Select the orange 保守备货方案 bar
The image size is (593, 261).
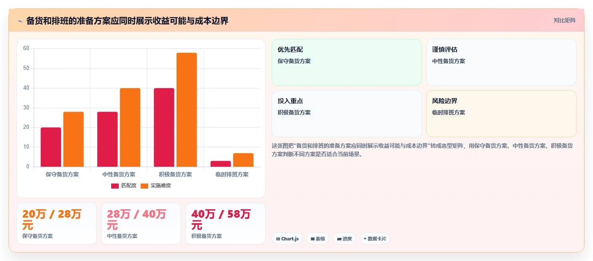(74, 139)
